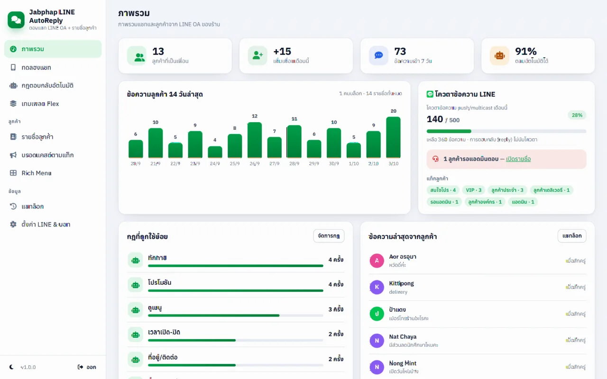Click the รายชื่อลูกค้า contact-card icon
607x379 pixels.
pos(13,136)
